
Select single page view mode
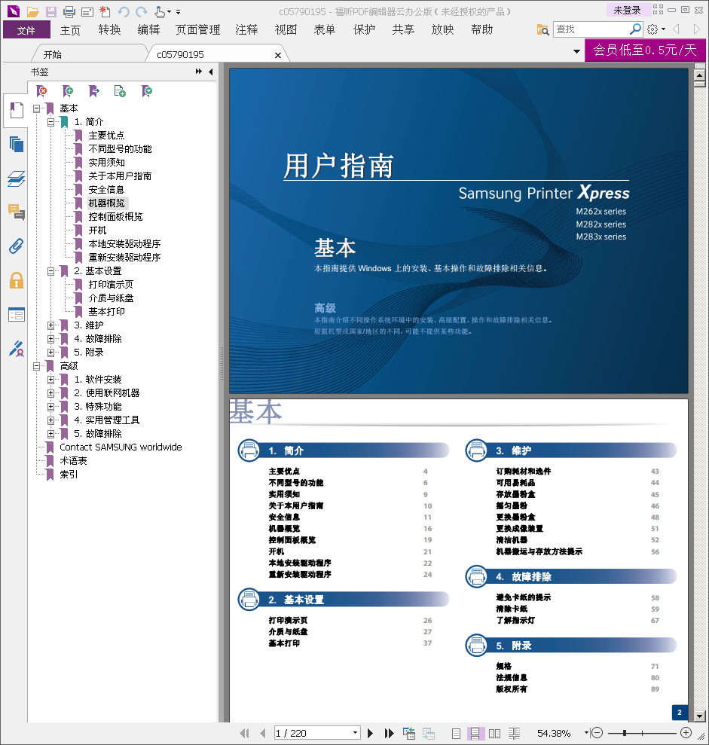click(456, 734)
